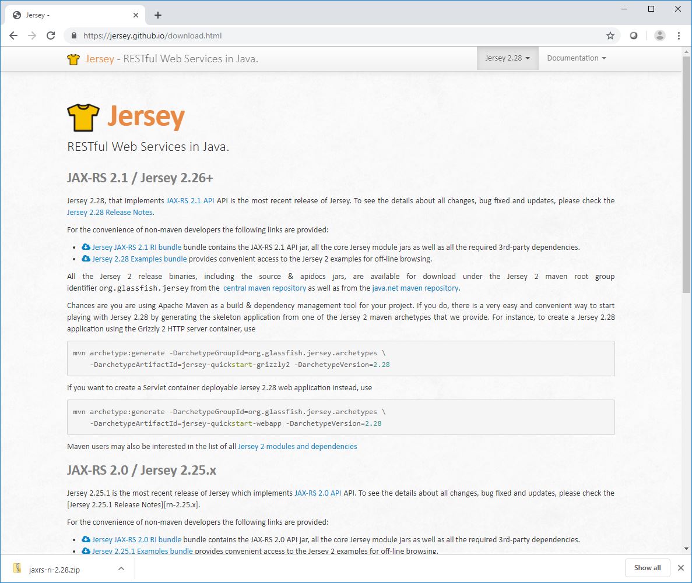
Task: Close the Jersey browser tab
Action: (x=135, y=15)
